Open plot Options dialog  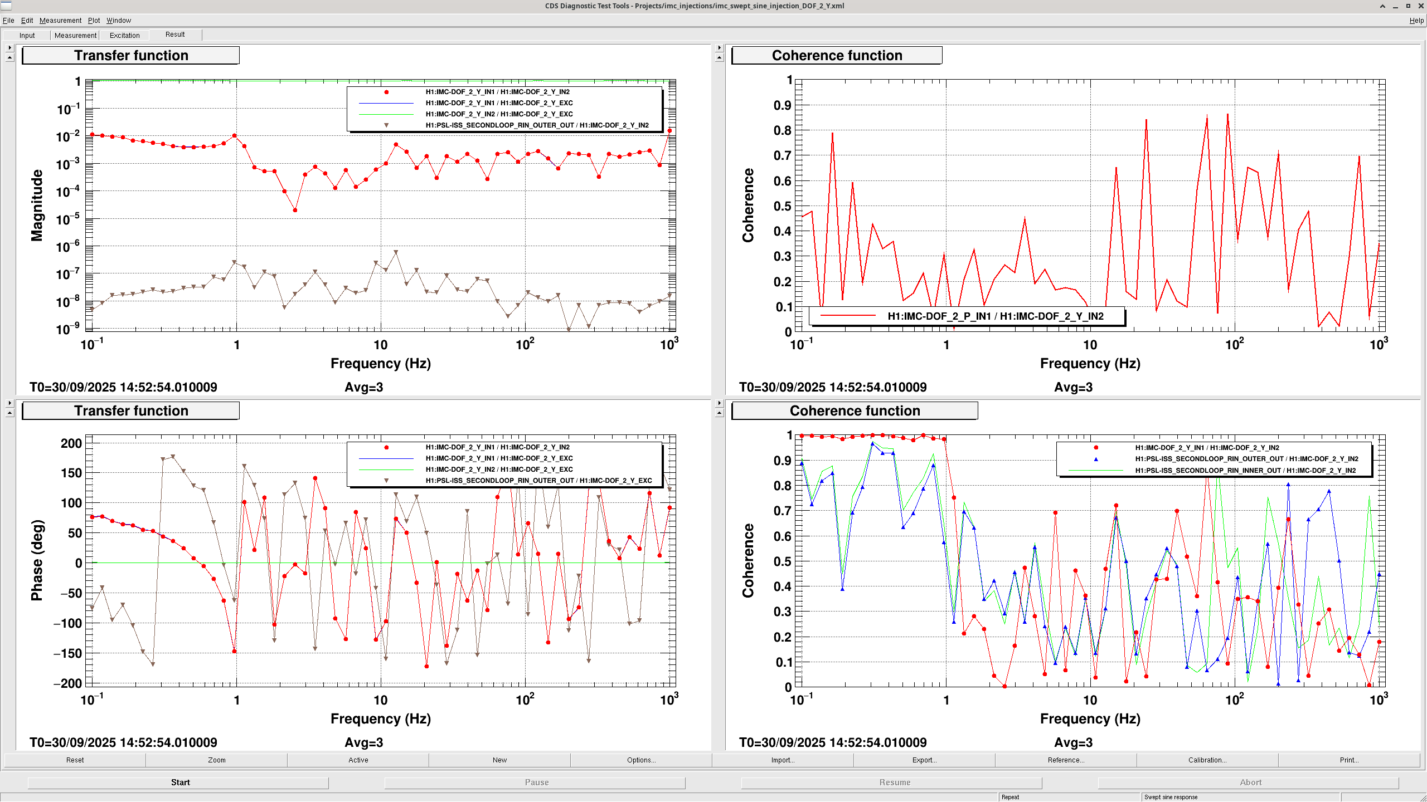(x=641, y=760)
